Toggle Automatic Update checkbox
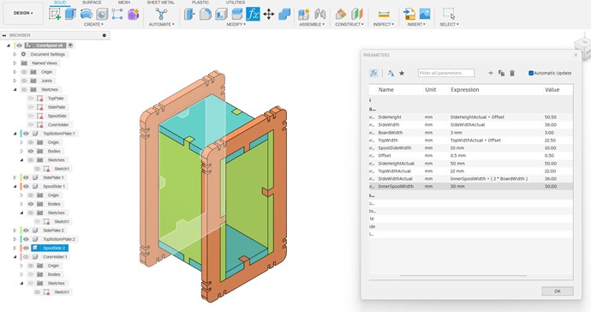Image resolution: width=591 pixels, height=312 pixels. coord(531,73)
